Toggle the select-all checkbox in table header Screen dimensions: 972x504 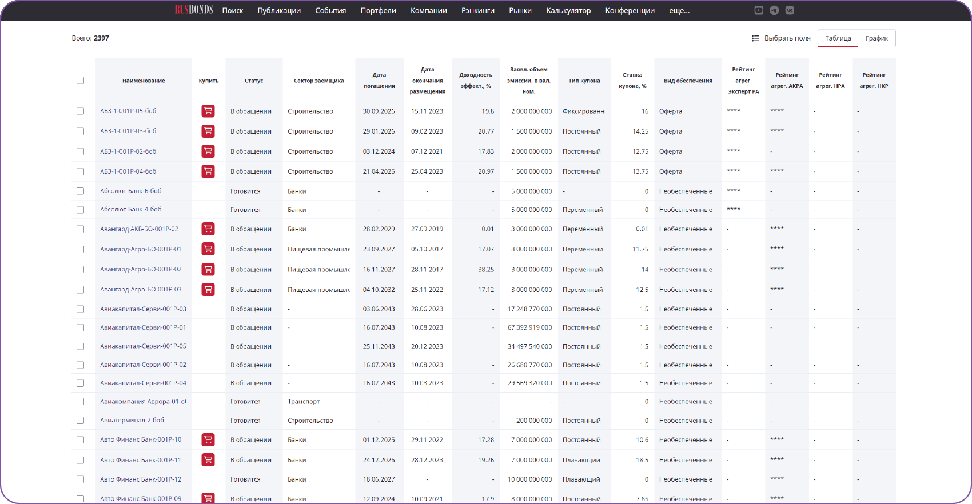pos(80,81)
